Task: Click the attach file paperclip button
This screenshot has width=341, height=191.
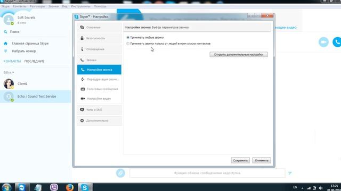Action: pyautogui.click(x=120, y=173)
